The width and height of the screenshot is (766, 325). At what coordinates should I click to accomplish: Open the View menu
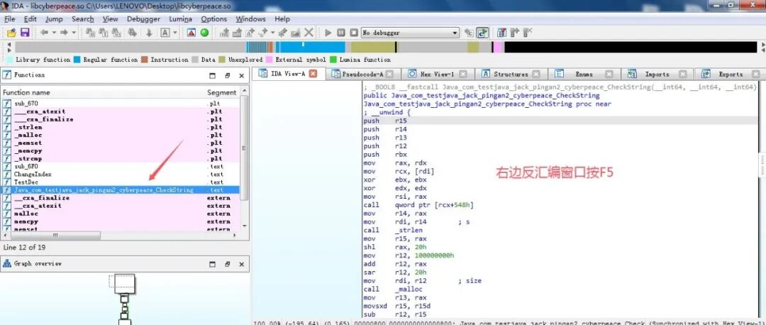coord(111,19)
